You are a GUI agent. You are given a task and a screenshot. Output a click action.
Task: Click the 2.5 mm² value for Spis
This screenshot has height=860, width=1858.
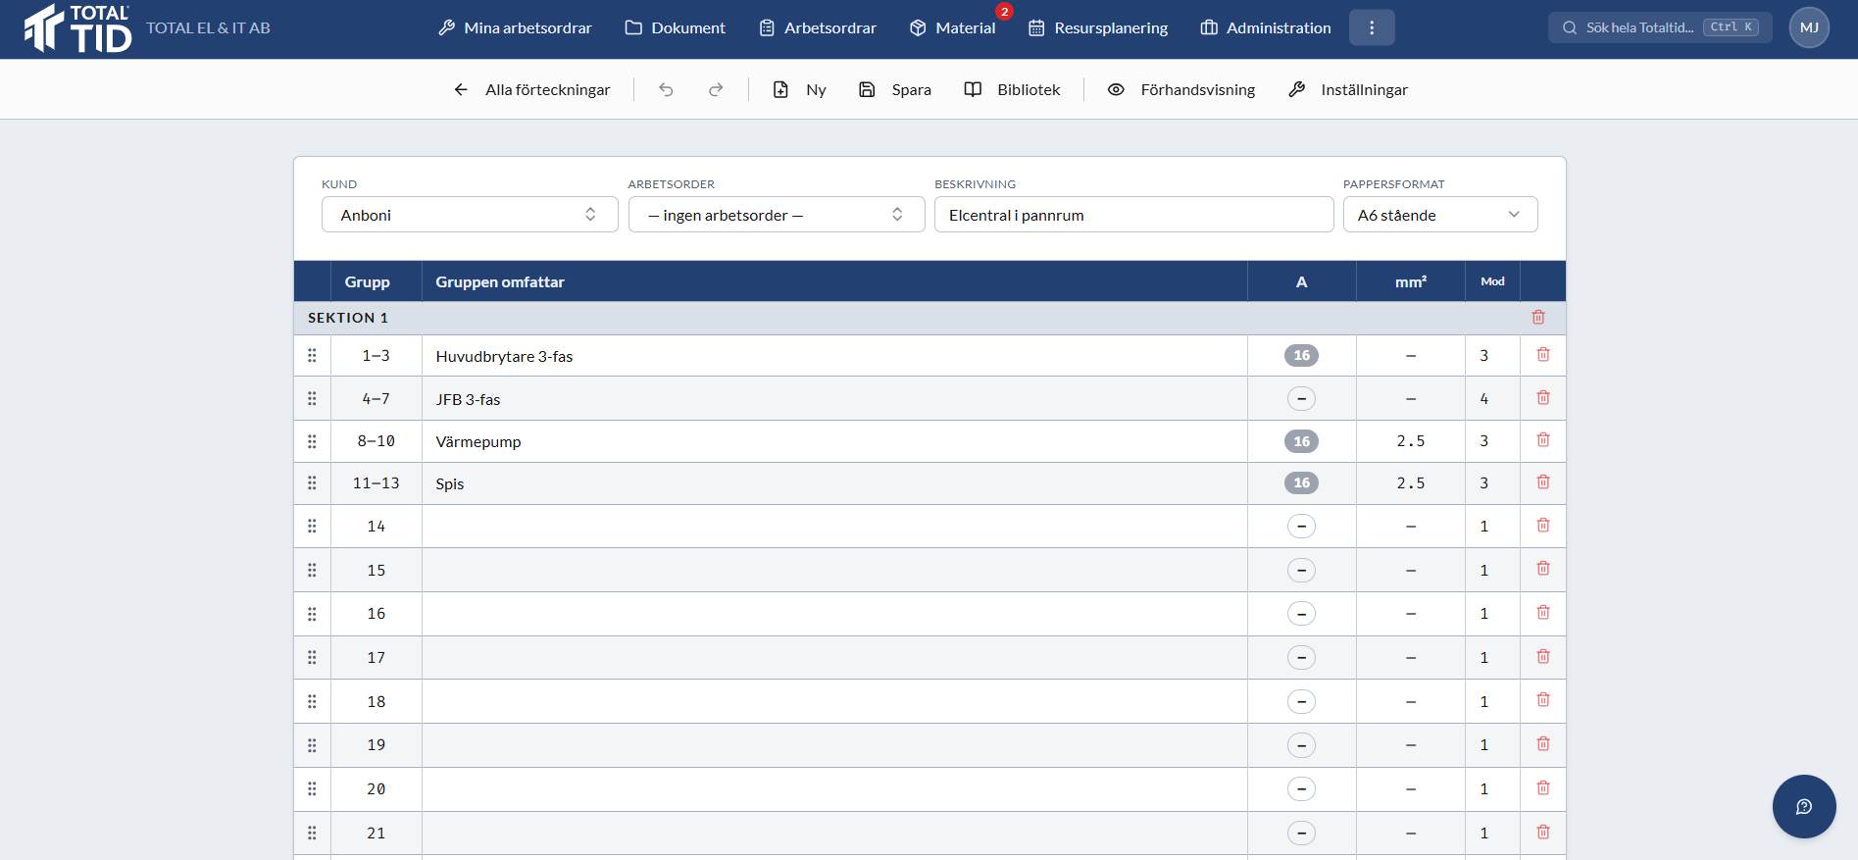[1411, 483]
